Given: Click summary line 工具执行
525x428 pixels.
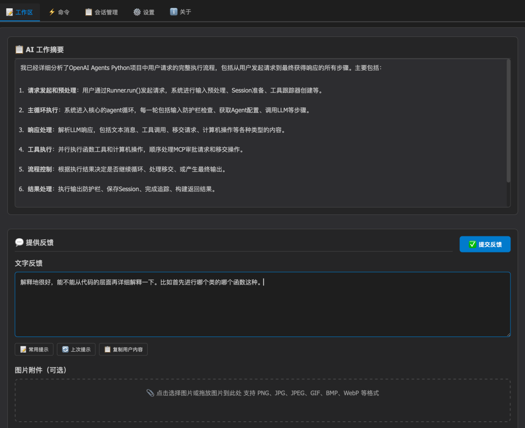Looking at the screenshot, I should point(132,149).
